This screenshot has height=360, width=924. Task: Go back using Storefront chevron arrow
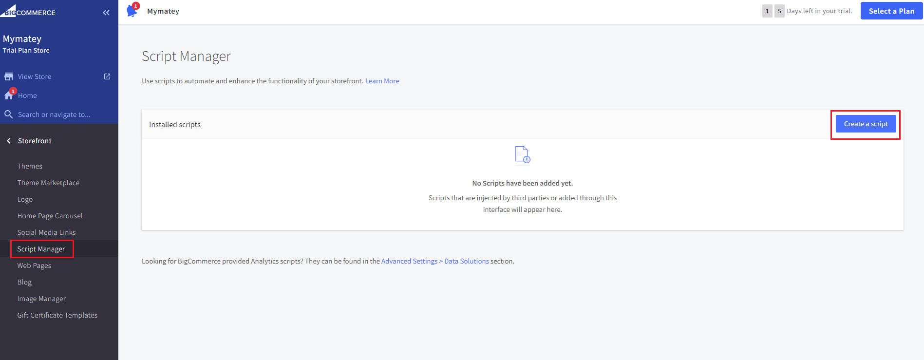(x=9, y=141)
